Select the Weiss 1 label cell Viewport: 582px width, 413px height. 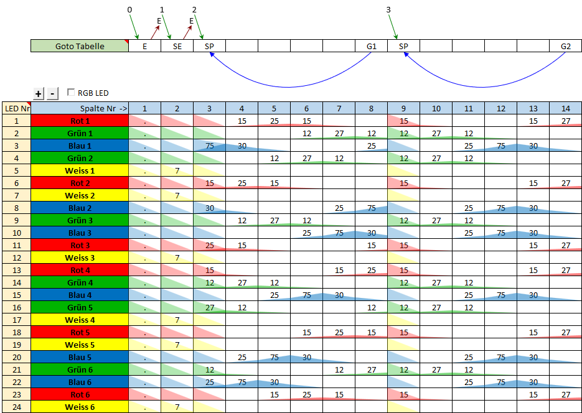click(80, 170)
